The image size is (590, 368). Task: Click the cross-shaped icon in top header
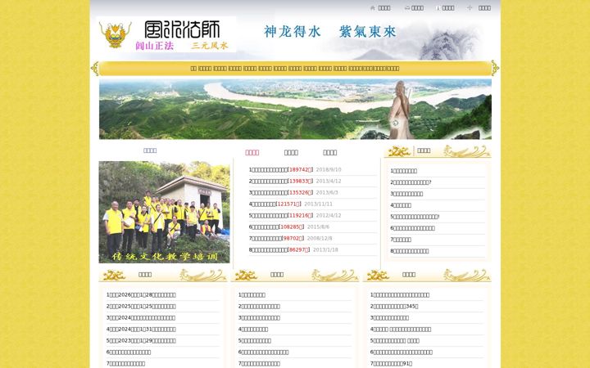point(470,7)
